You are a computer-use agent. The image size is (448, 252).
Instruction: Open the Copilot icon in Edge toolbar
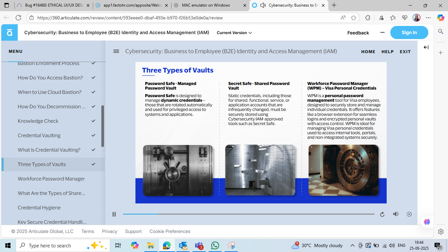pos(441,18)
